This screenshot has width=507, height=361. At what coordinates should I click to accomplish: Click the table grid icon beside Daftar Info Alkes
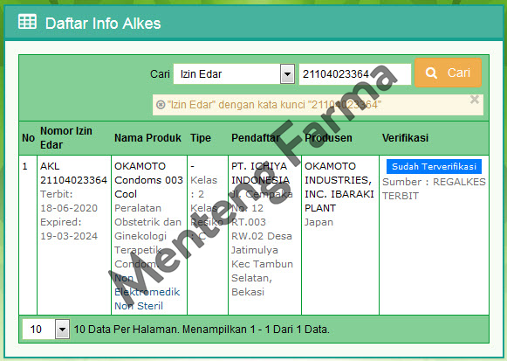pos(27,22)
